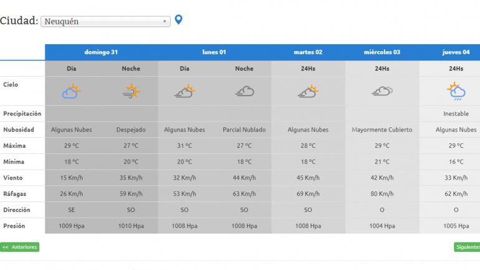Viewport: 480px width, 270px height.
Task: Click Monday daytime weather icon
Action: [185, 92]
